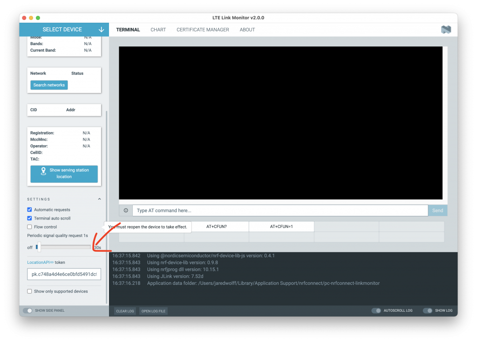Click the Select Device arrow icon

(x=101, y=29)
